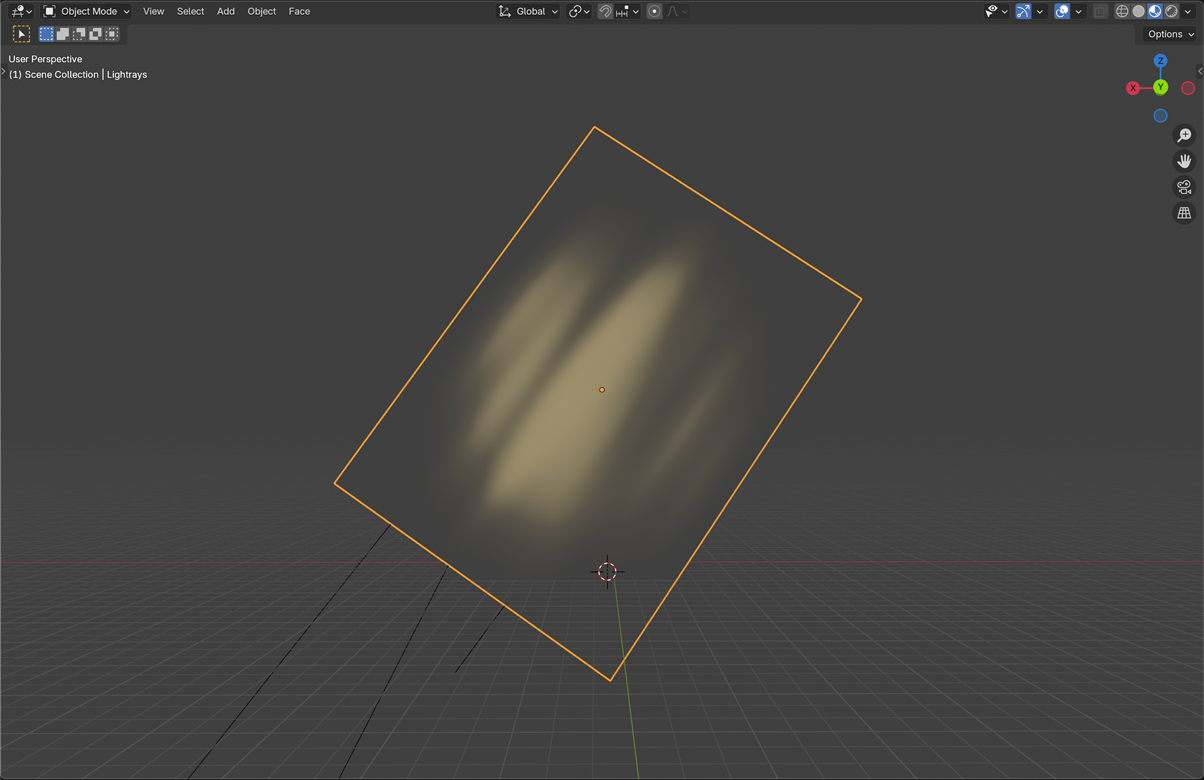Screen dimensions: 1204x780
Task: Toggle viewport overlays button
Action: pyautogui.click(x=1062, y=11)
